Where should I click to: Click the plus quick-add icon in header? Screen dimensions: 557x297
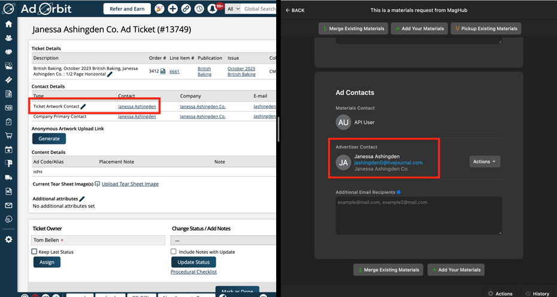[x=172, y=8]
